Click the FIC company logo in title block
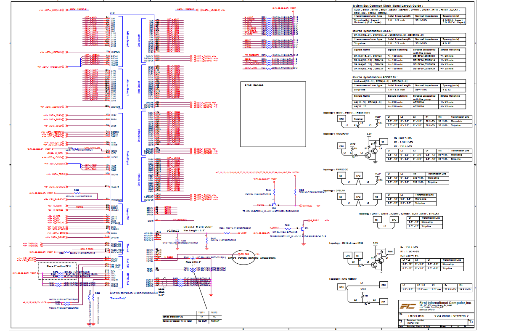This screenshot has width=508, height=331. (x=407, y=307)
